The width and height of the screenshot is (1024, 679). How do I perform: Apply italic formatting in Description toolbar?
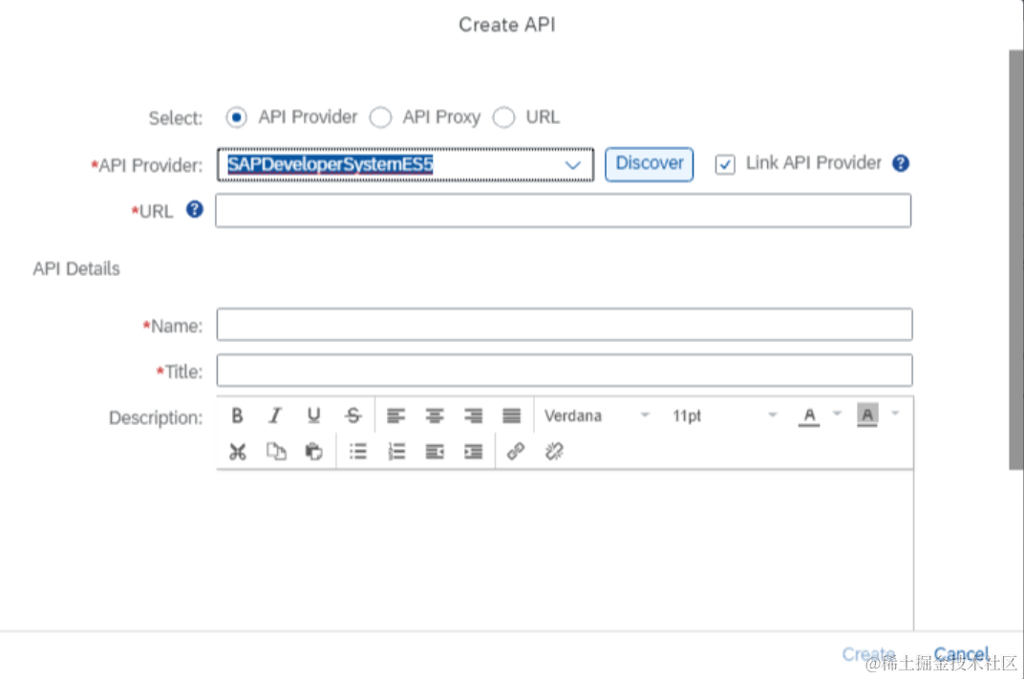pyautogui.click(x=276, y=415)
